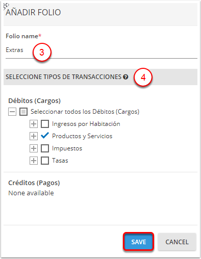The width and height of the screenshot is (201, 259).
Task: Click the red step 4 marker
Action: click(143, 77)
